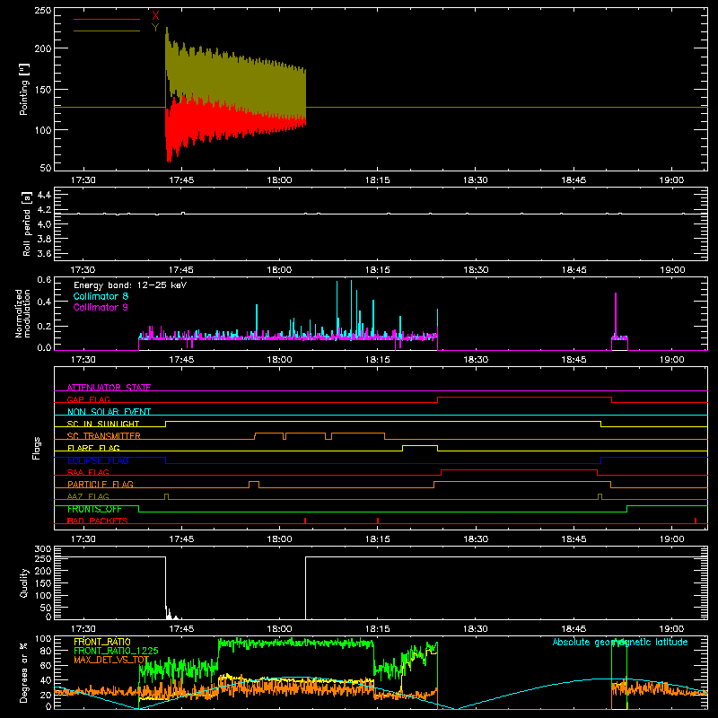Image resolution: width=718 pixels, height=718 pixels.
Task: Click the magenta modulation spike near 18:52
Action: click(616, 314)
